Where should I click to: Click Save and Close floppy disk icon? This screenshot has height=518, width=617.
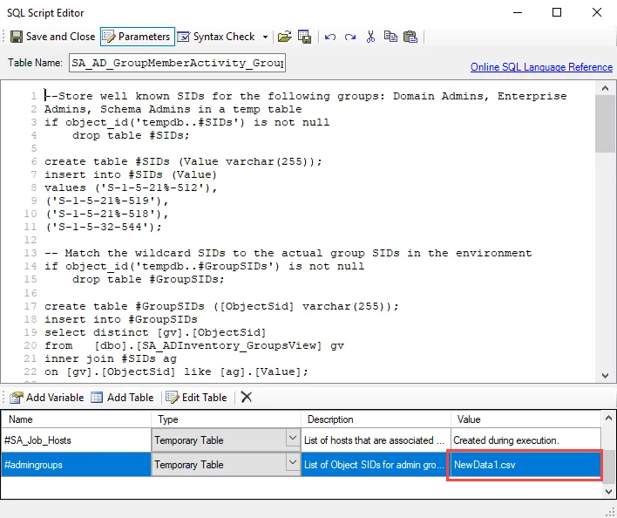coord(17,37)
